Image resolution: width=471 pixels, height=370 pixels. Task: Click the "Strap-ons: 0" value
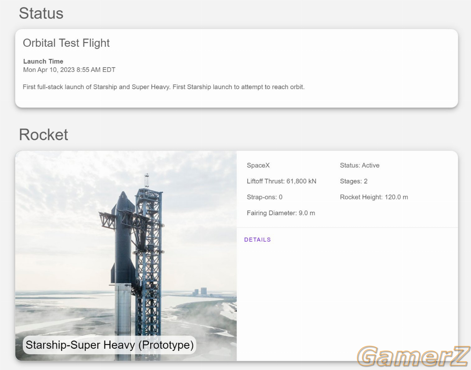[x=265, y=197]
